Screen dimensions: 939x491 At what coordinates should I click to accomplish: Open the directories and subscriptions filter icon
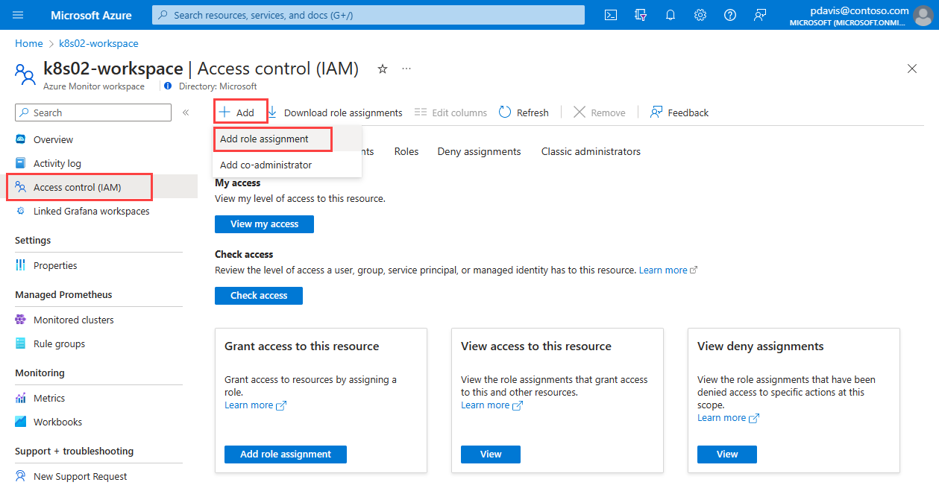click(x=640, y=15)
